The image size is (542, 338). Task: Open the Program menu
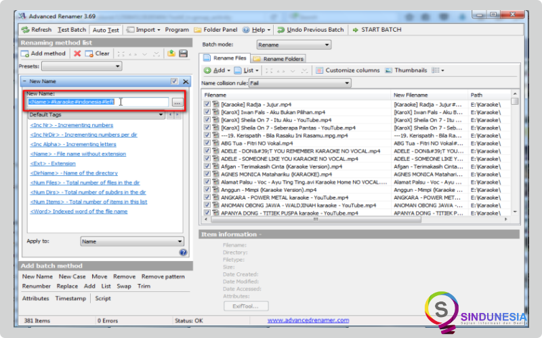pos(177,30)
